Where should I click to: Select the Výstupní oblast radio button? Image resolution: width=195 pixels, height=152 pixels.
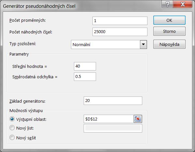click(12, 119)
